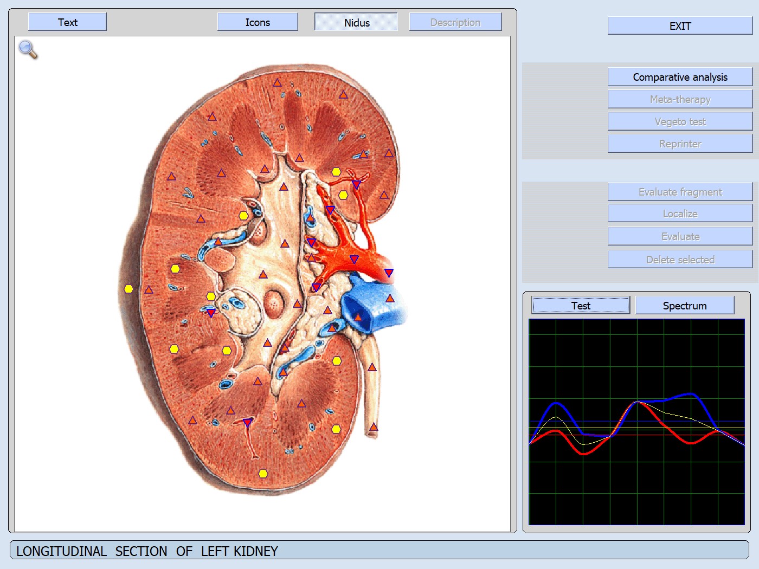Open the Description button
This screenshot has width=759, height=569.
pos(455,22)
